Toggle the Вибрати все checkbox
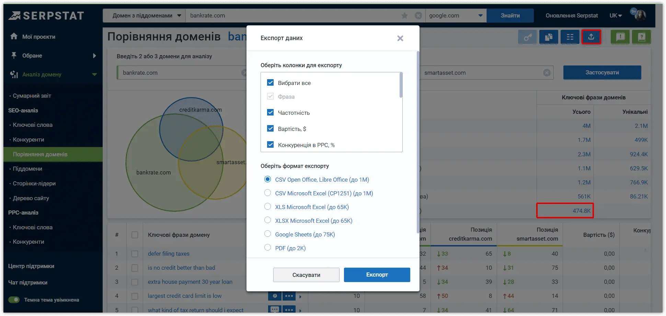Viewport: 666px width, 316px height. (x=271, y=83)
